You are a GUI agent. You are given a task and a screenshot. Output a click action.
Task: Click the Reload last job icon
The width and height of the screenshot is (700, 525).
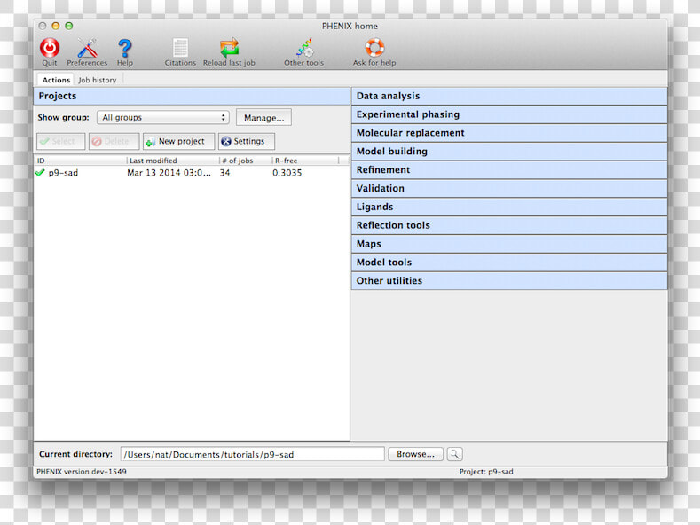pyautogui.click(x=229, y=48)
